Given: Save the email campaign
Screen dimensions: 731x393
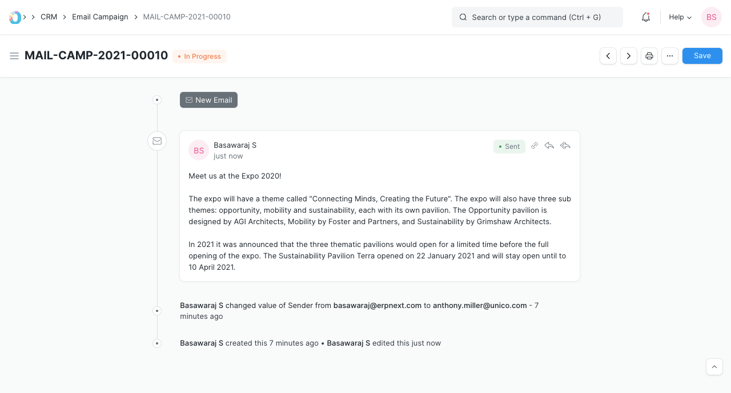Looking at the screenshot, I should [x=702, y=56].
